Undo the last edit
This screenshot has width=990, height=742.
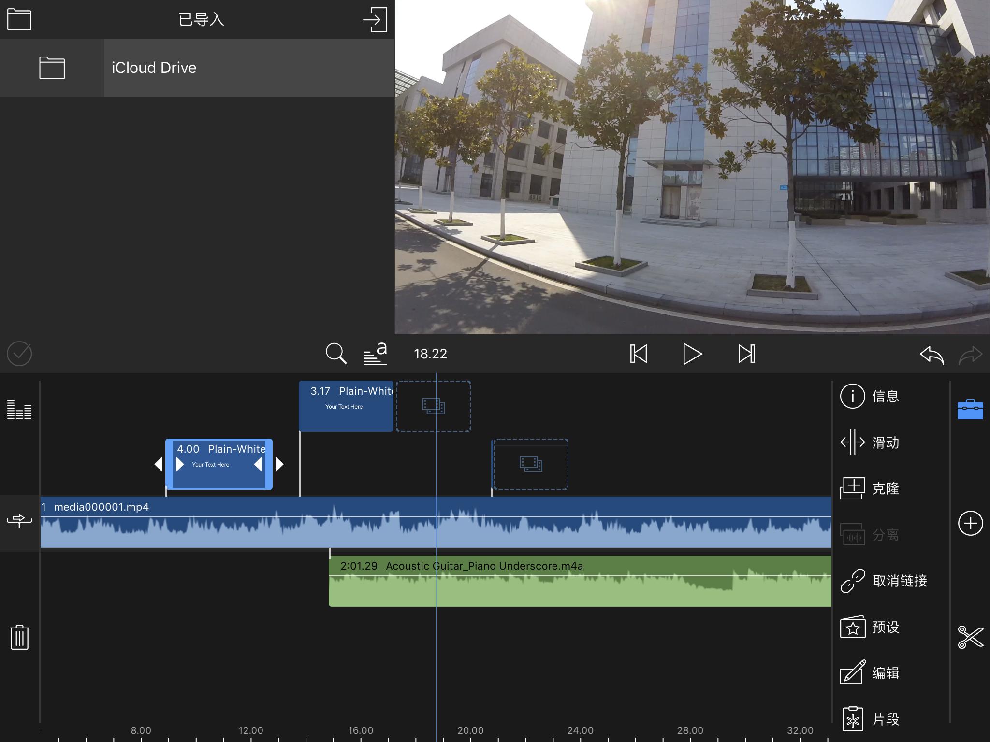point(932,355)
